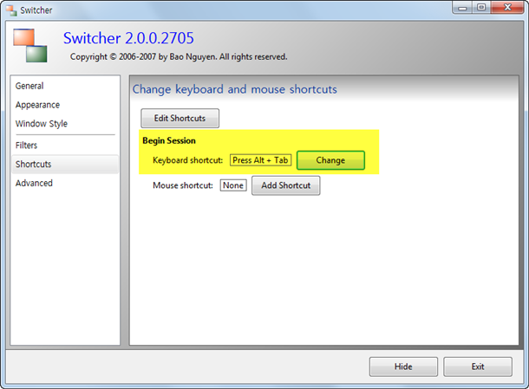This screenshot has height=389, width=529.
Task: Click Add Shortcut for mouse shortcut
Action: coord(286,185)
